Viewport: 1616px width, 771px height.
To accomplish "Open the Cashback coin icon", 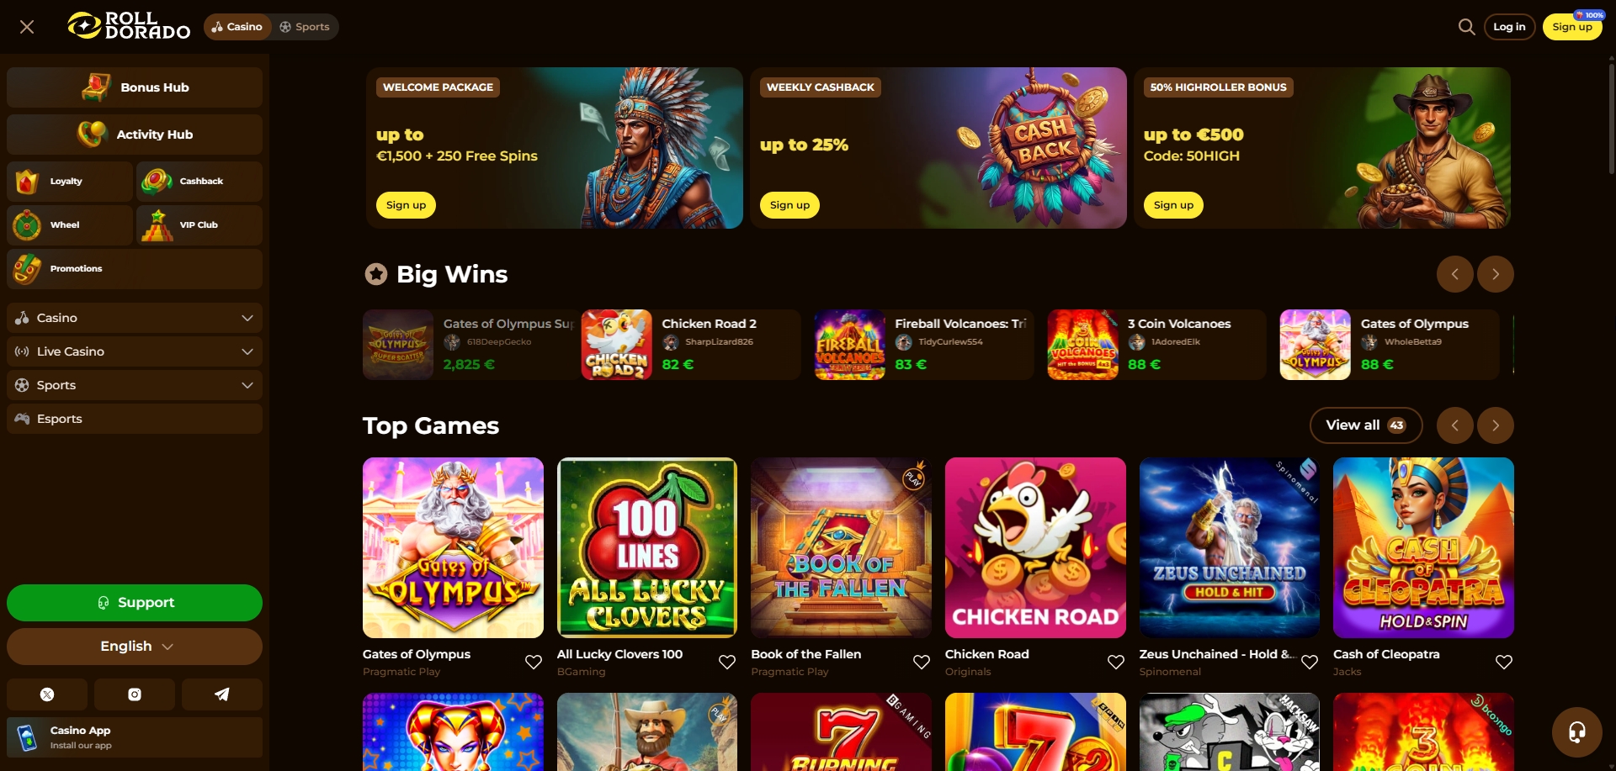I will pyautogui.click(x=157, y=181).
